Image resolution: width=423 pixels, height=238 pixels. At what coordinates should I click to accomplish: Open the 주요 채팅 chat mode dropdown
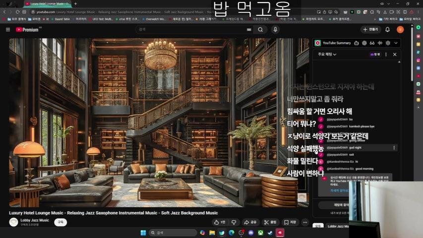(x=327, y=54)
